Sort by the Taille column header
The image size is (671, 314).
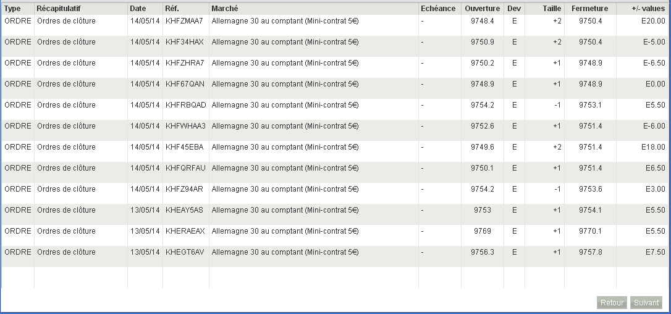pyautogui.click(x=552, y=9)
